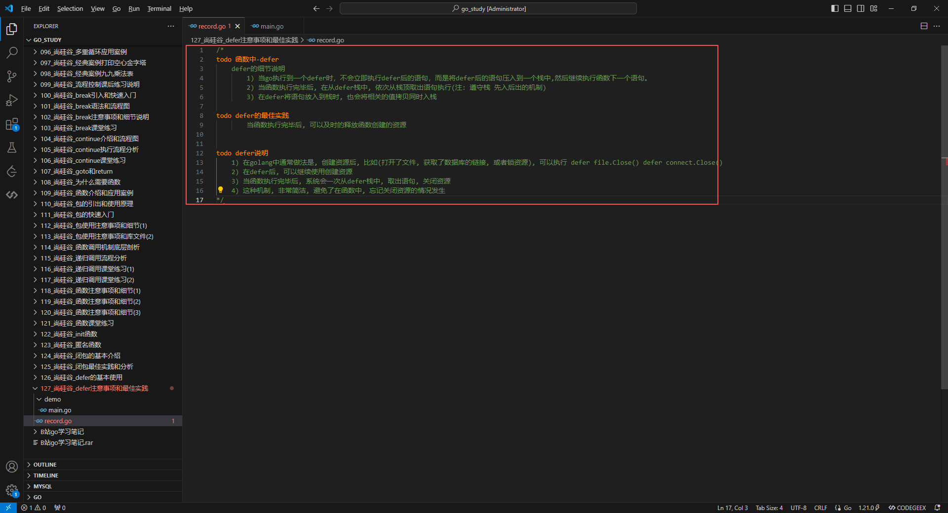
Task: Click the ports forwarded status indicator
Action: coord(60,508)
